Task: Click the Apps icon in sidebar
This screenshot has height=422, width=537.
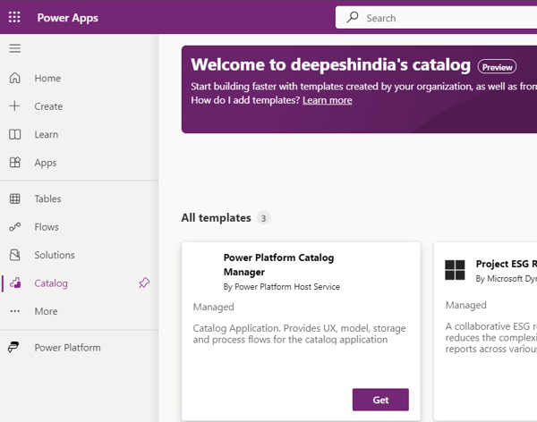Action: pyautogui.click(x=14, y=163)
